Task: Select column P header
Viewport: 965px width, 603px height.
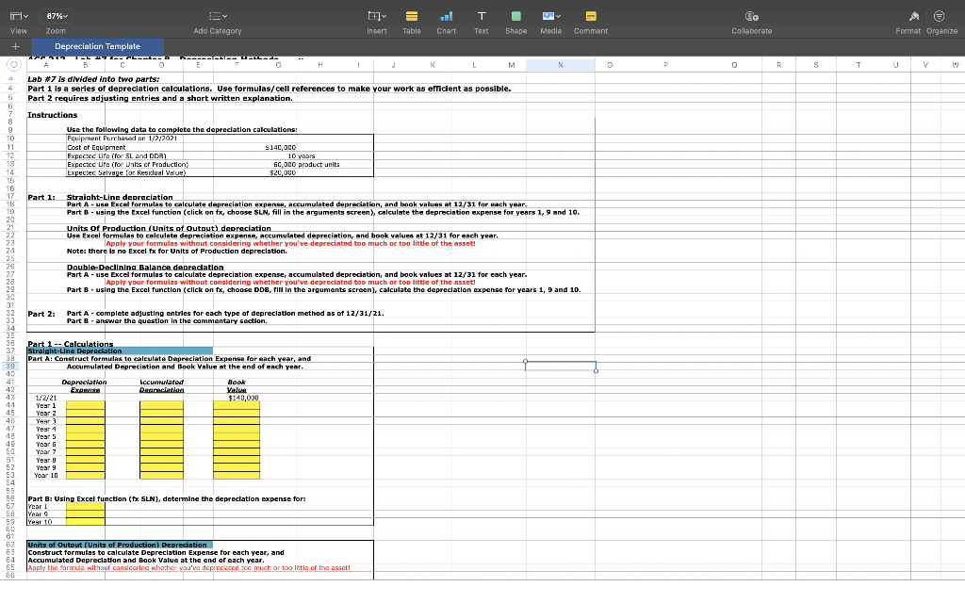Action: point(665,65)
